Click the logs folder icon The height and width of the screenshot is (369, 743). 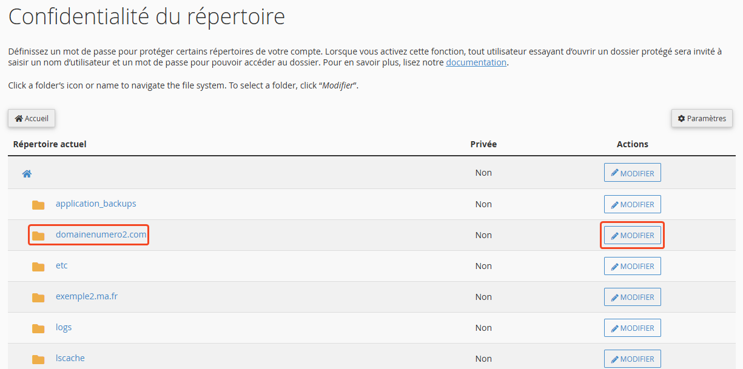[x=38, y=328]
